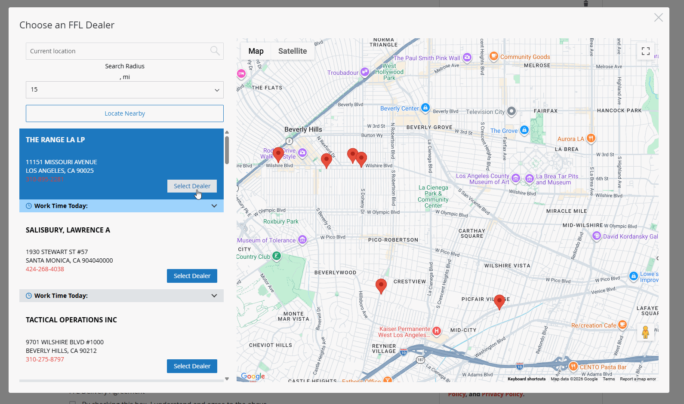
Task: Click the Kaiser Permanente hospital marker
Action: [x=437, y=331]
